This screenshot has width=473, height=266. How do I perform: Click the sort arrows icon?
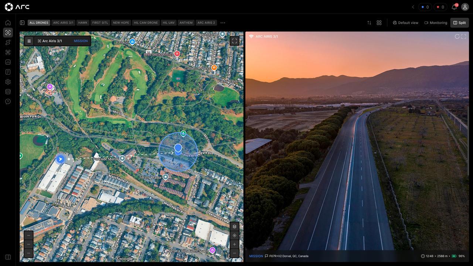pyautogui.click(x=369, y=23)
